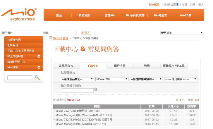Expand the Mio 維修 sidebar arrow icon
The height and width of the screenshot is (129, 213).
[39, 67]
